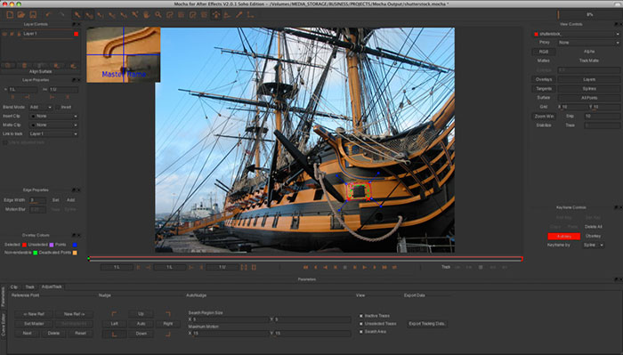623x355 pixels.
Task: Click the zoom-to-in/out bracket icon on the timeline
Action: [x=244, y=267]
